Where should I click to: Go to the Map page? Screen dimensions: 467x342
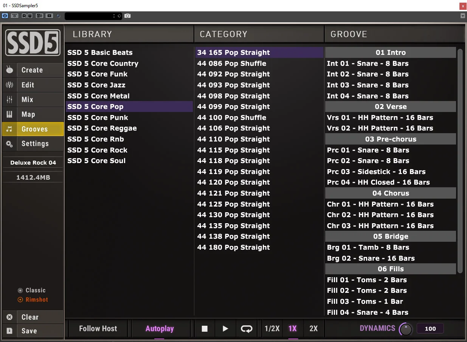(33, 114)
